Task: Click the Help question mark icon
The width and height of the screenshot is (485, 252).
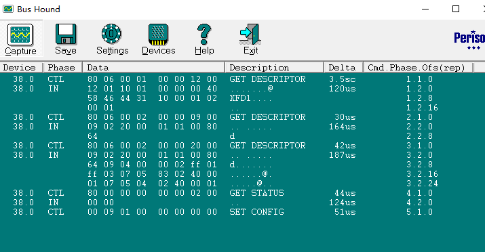Action: tap(204, 35)
